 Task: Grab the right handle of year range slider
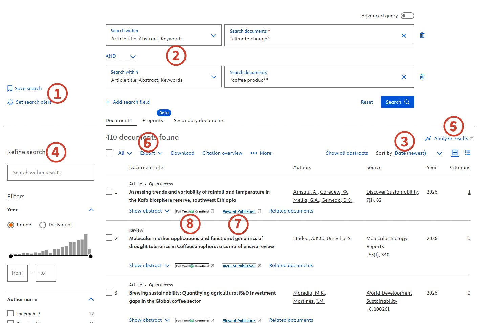coord(90,256)
